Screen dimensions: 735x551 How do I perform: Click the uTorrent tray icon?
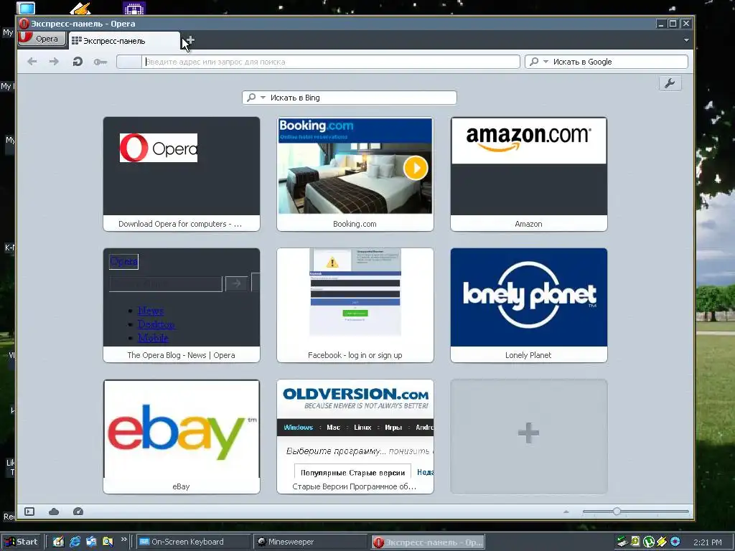pyautogui.click(x=649, y=542)
